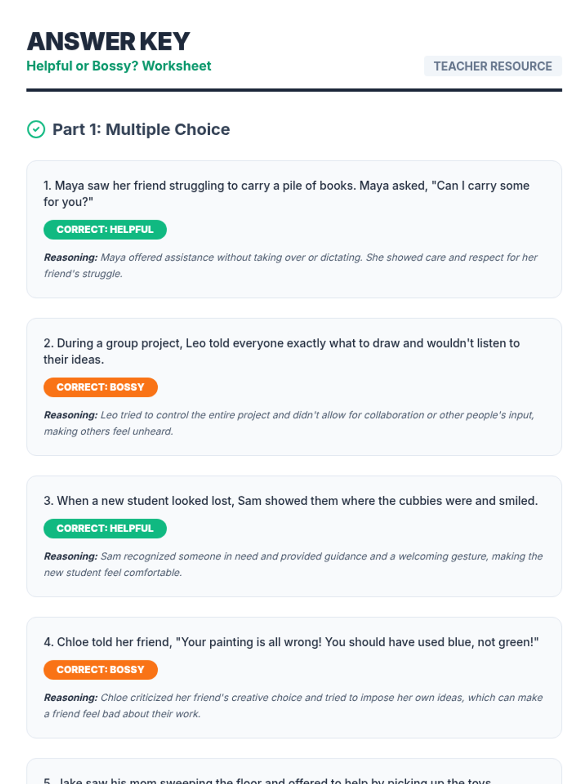Click the bold Reasoning label in question 1
This screenshot has width=588, height=784.
71,257
